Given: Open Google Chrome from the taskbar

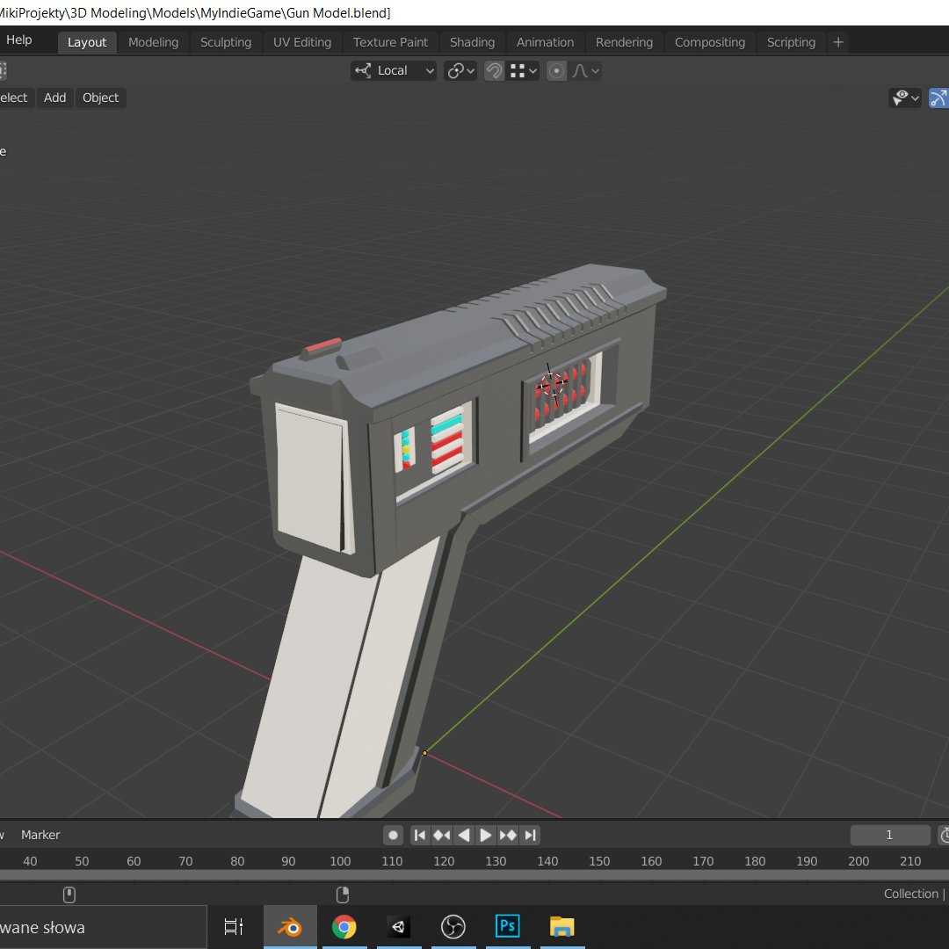Looking at the screenshot, I should [x=344, y=927].
